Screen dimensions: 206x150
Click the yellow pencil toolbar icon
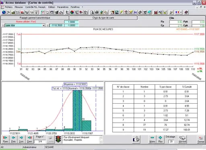(122, 12)
